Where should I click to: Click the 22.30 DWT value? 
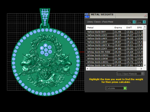[130, 49]
